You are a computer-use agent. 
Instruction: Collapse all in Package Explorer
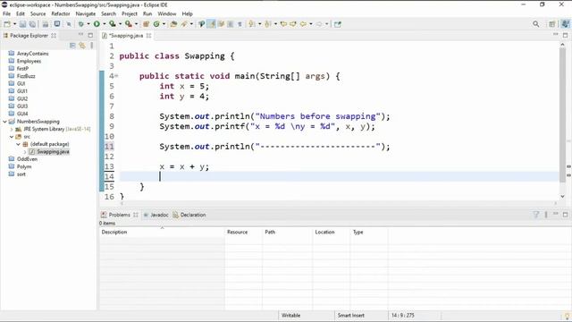[72, 46]
